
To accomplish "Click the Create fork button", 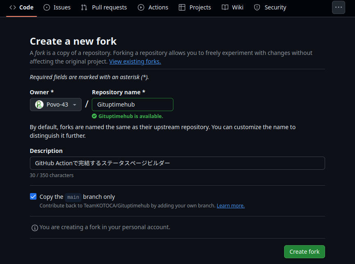I will 304,251.
